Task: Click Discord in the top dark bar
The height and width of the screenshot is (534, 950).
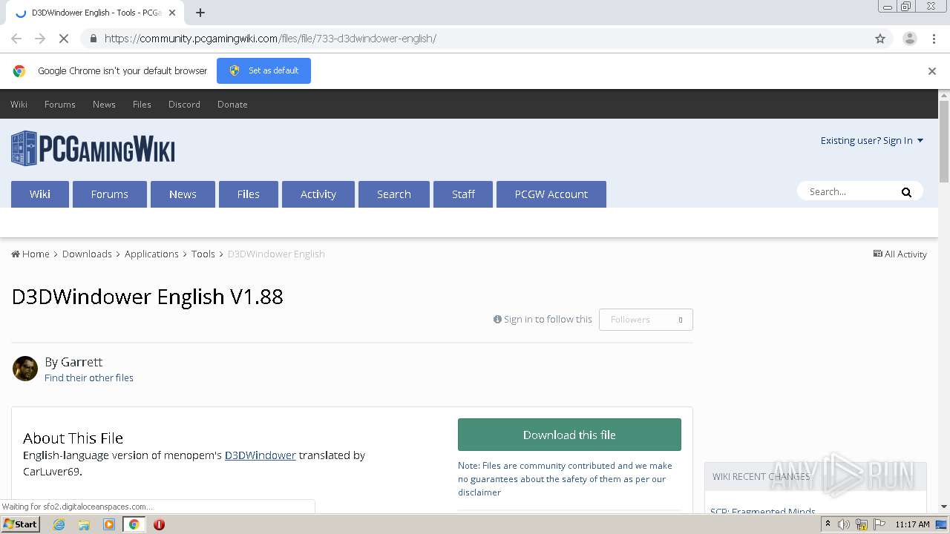Action: pyautogui.click(x=184, y=105)
